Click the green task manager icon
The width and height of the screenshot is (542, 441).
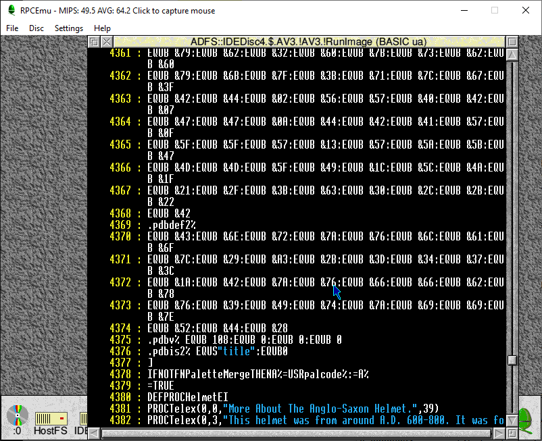point(526,419)
